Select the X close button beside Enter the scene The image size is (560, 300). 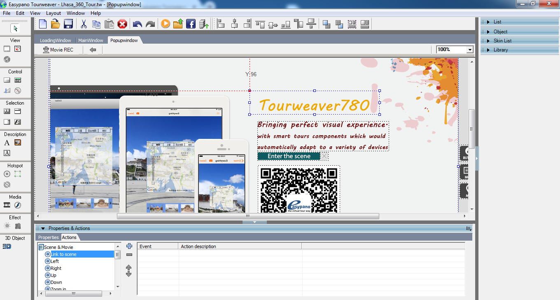click(324, 156)
